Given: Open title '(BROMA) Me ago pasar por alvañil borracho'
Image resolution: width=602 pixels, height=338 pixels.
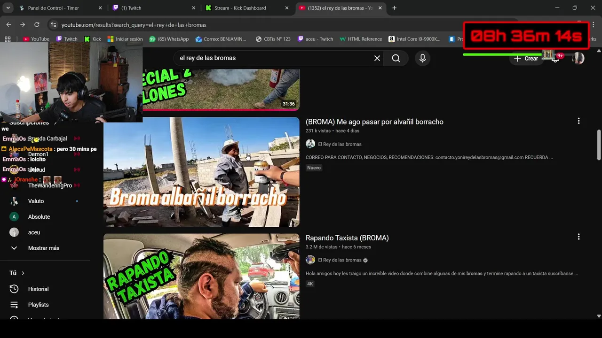Looking at the screenshot, I should point(374,122).
